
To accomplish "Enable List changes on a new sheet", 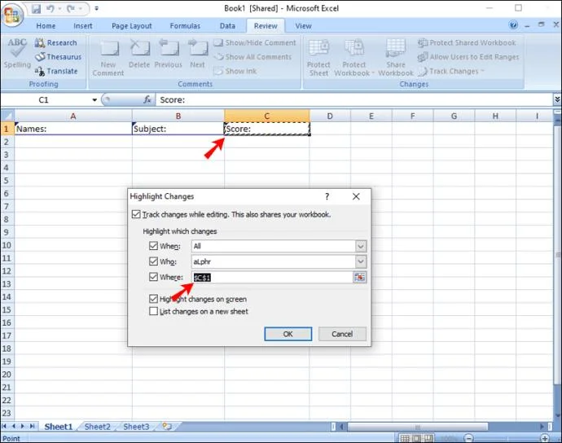I will coord(153,311).
